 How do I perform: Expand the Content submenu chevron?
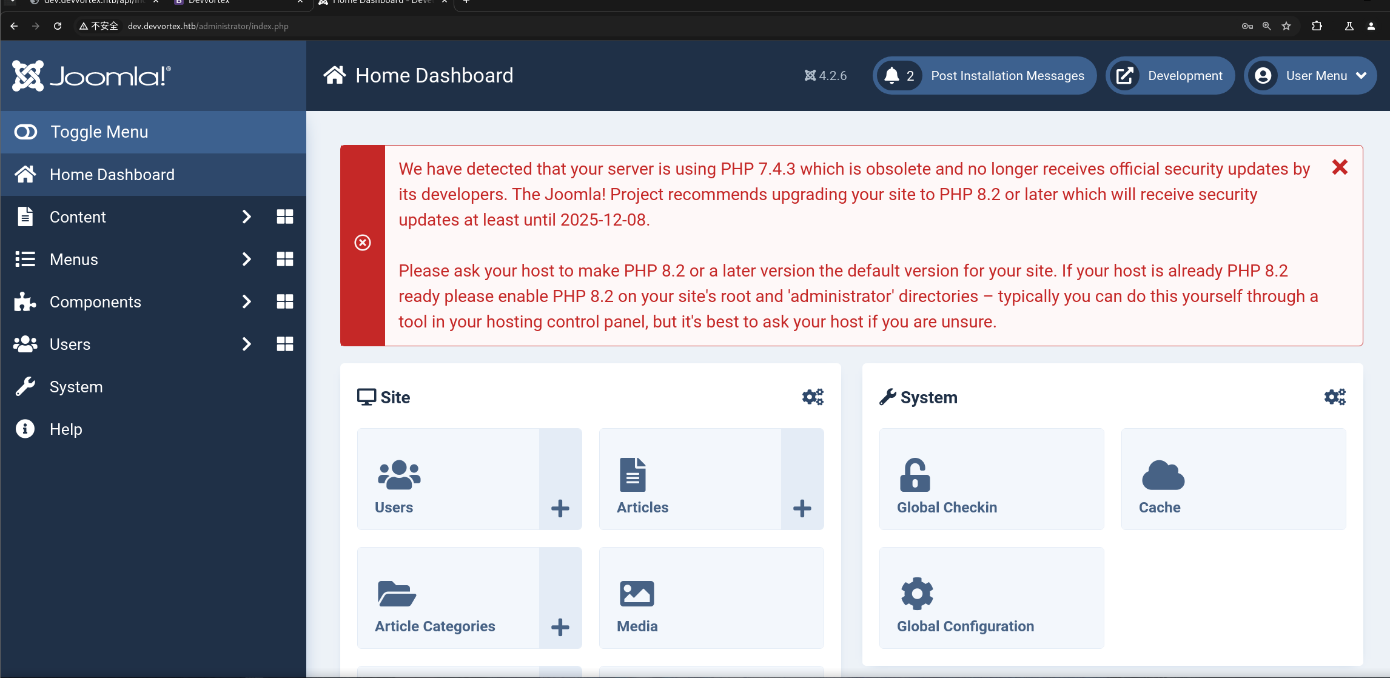[x=246, y=217]
